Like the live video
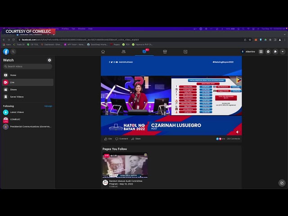 (108, 139)
